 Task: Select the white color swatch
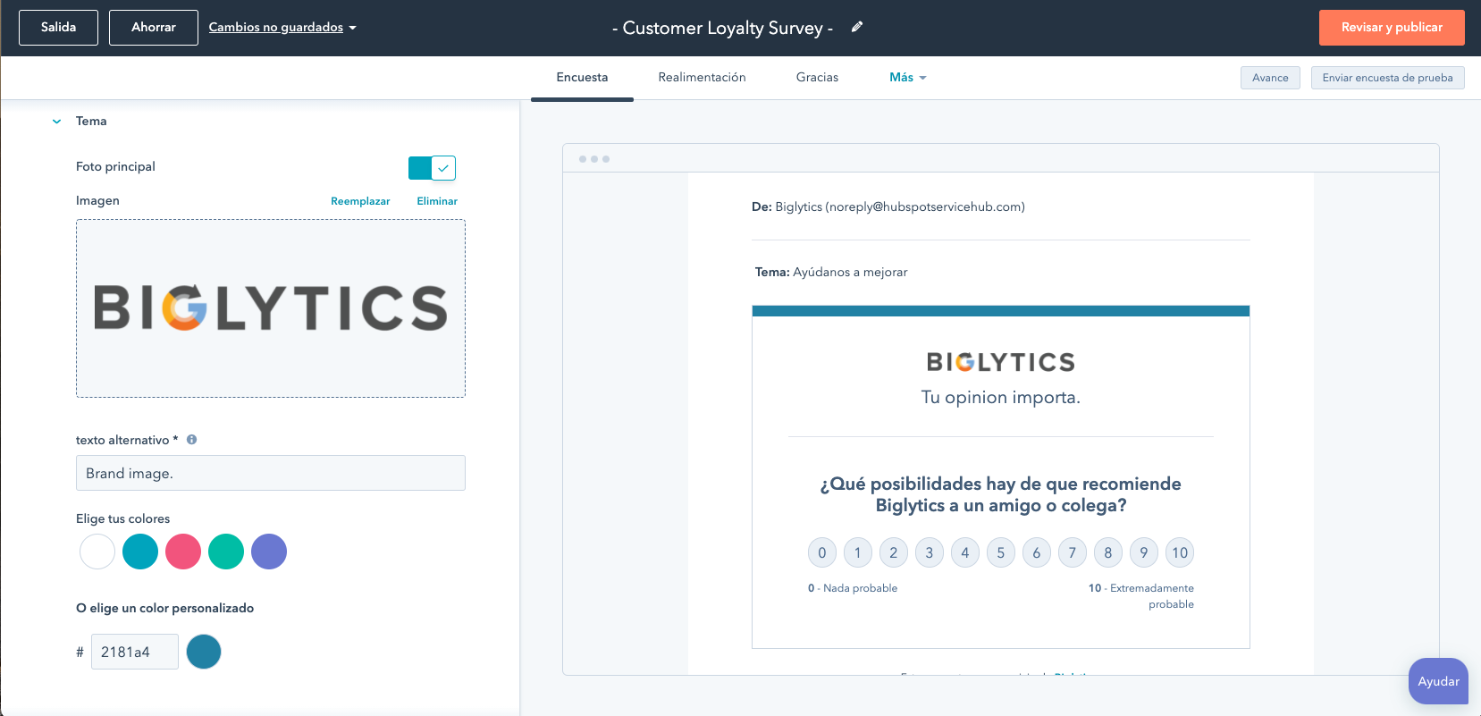(x=97, y=552)
